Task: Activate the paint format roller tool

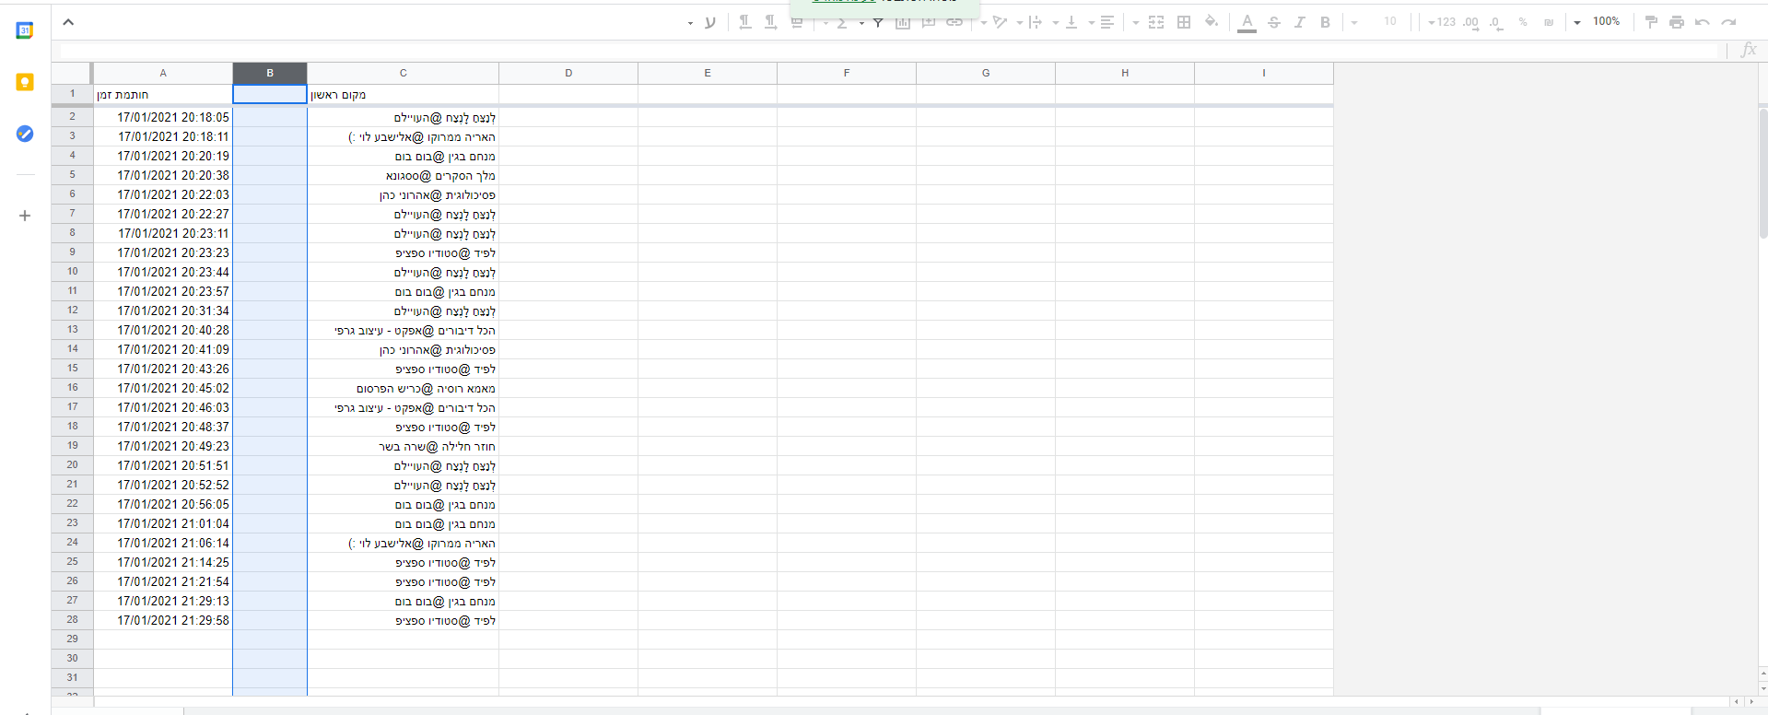Action: click(1651, 22)
